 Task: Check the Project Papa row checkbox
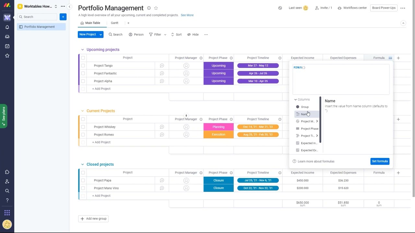pos(83,181)
